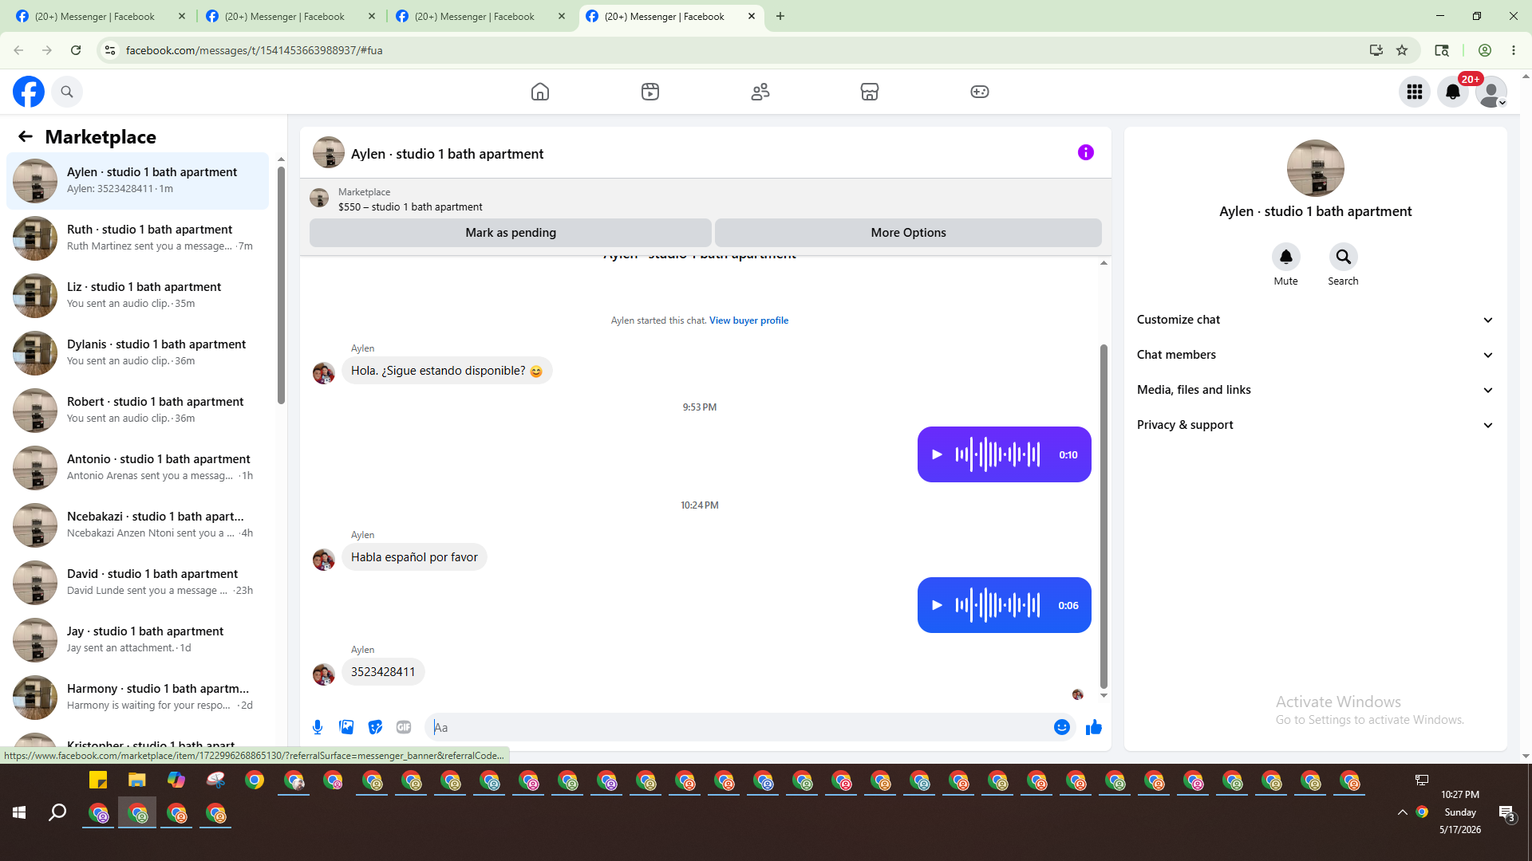Image resolution: width=1532 pixels, height=861 pixels.
Task: Expand Media, files and links section
Action: [x=1316, y=390]
